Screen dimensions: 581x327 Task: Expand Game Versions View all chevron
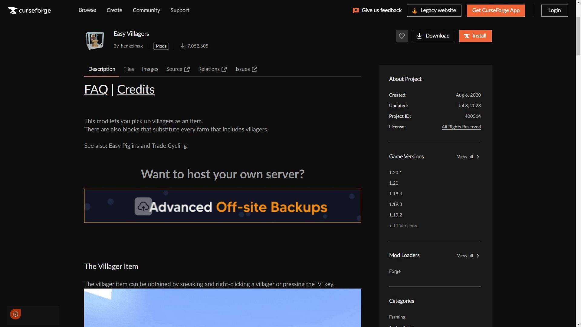(x=478, y=157)
